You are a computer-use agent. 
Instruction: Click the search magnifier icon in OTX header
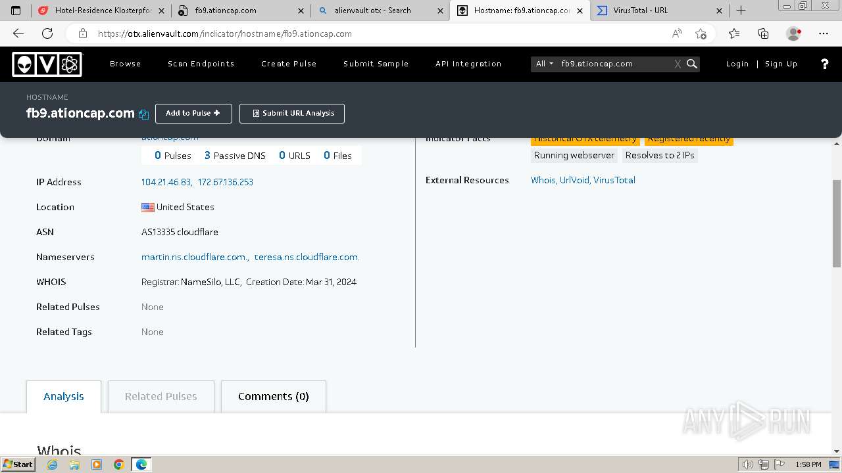click(692, 64)
